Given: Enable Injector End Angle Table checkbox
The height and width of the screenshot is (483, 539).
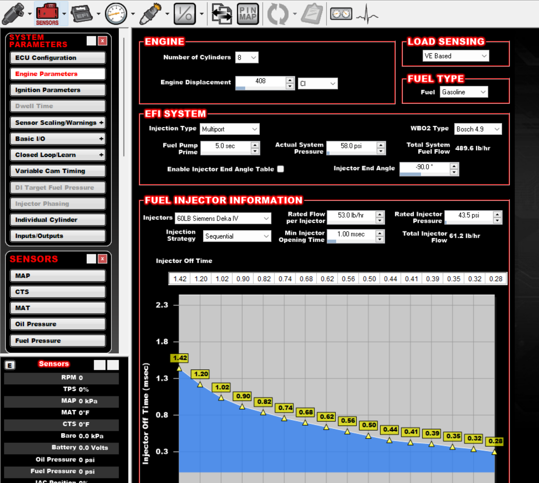Looking at the screenshot, I should click(x=281, y=169).
